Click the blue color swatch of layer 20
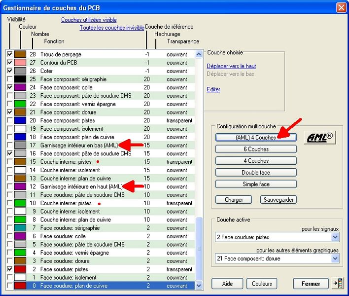The image size is (349, 296). tap(20, 120)
